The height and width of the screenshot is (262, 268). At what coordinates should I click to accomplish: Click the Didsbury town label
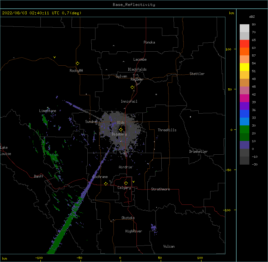point(119,134)
